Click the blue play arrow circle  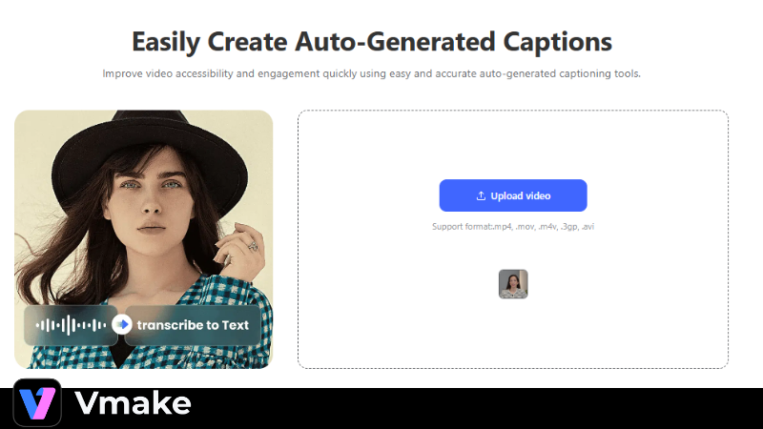coord(122,324)
